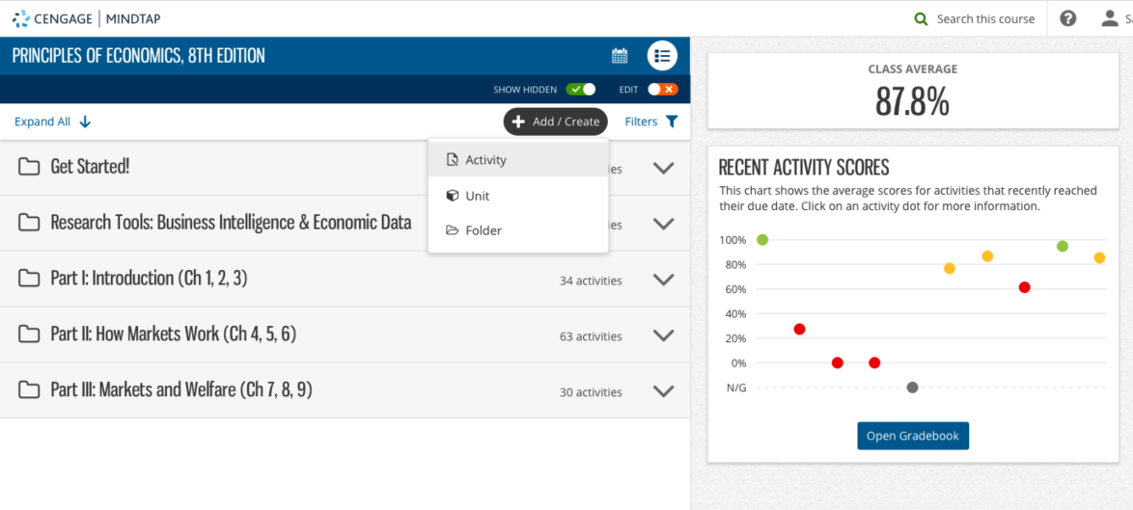The image size is (1133, 510).
Task: Choose Unit from the Add menu
Action: click(477, 196)
